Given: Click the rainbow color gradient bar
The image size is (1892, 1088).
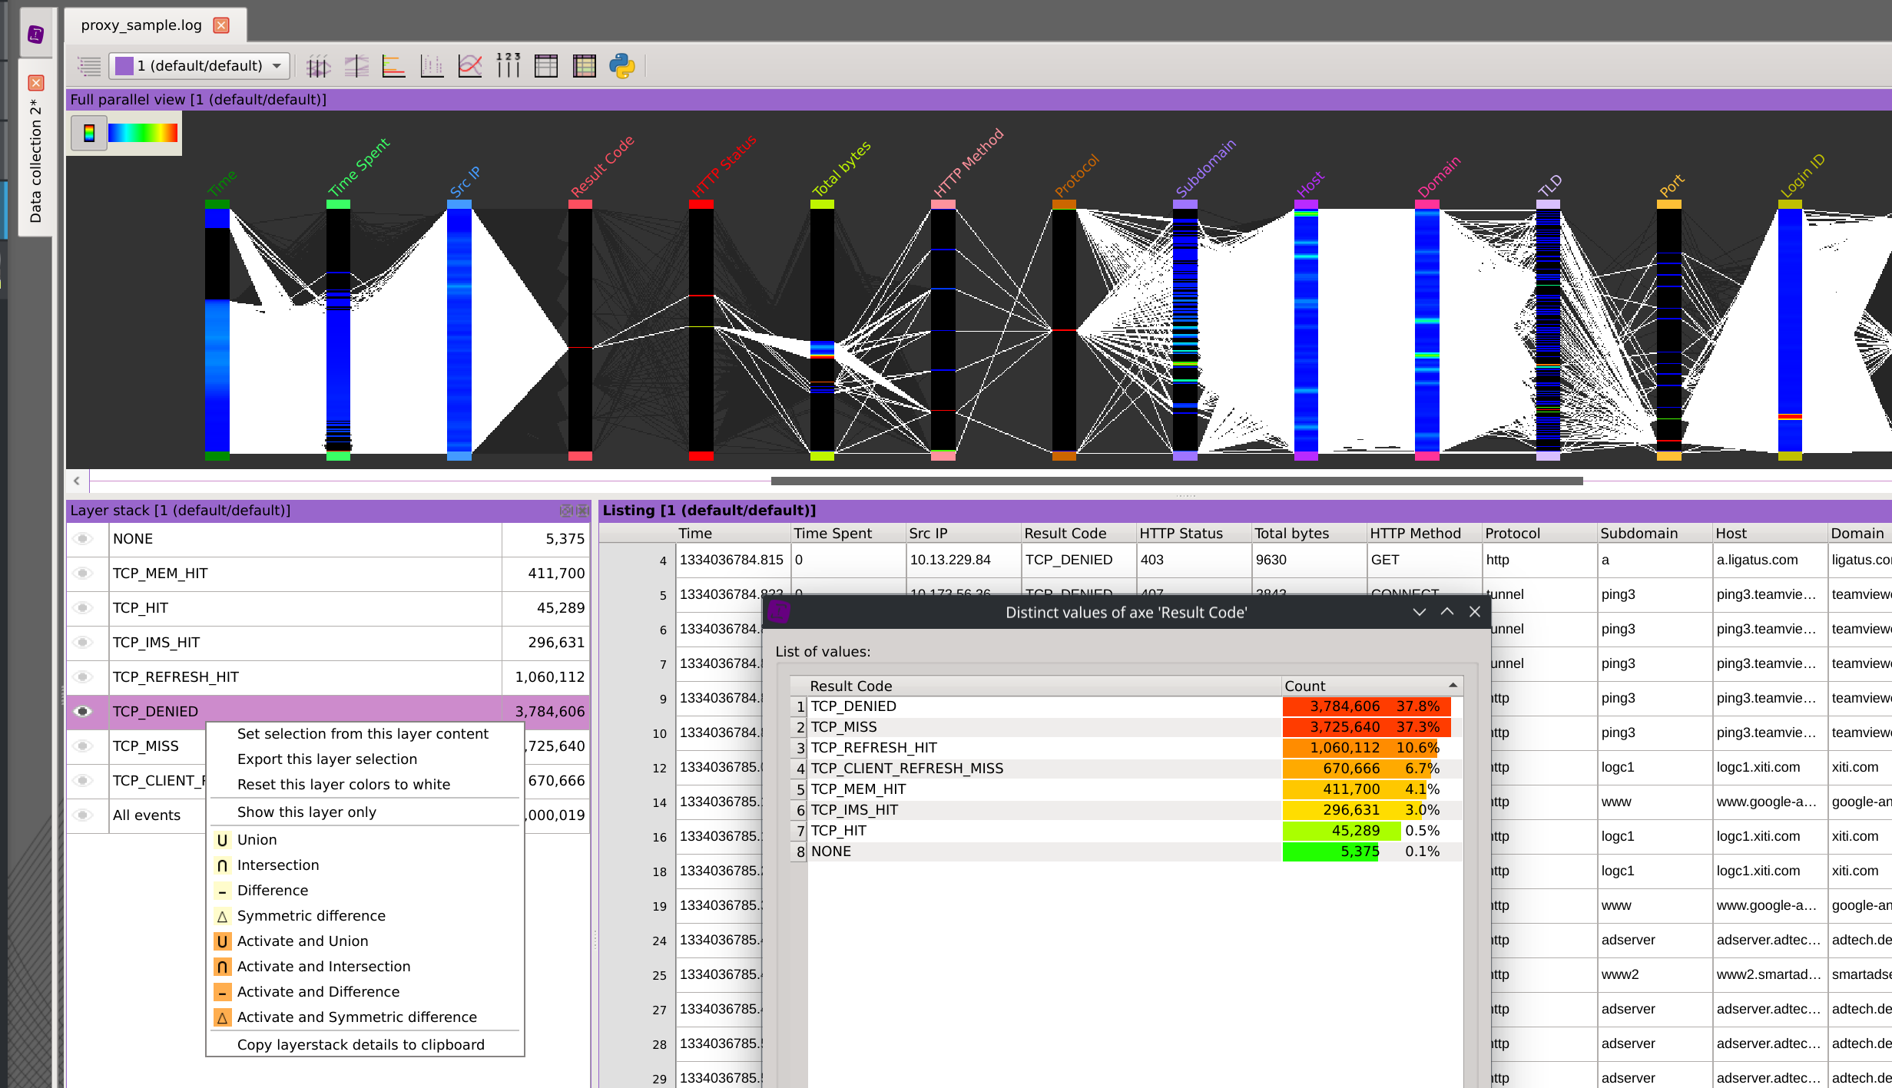Looking at the screenshot, I should [143, 133].
